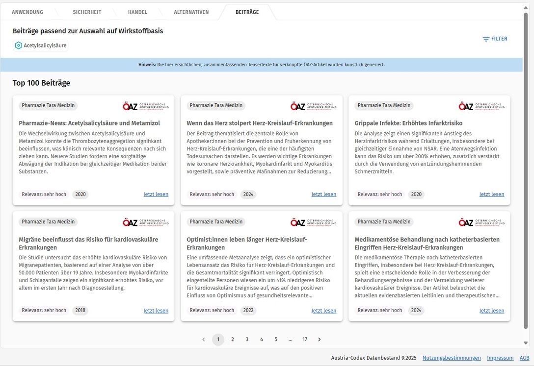The height and width of the screenshot is (366, 534).
Task: Click ÖAZ logo on Migräne article card
Action: pos(146,222)
